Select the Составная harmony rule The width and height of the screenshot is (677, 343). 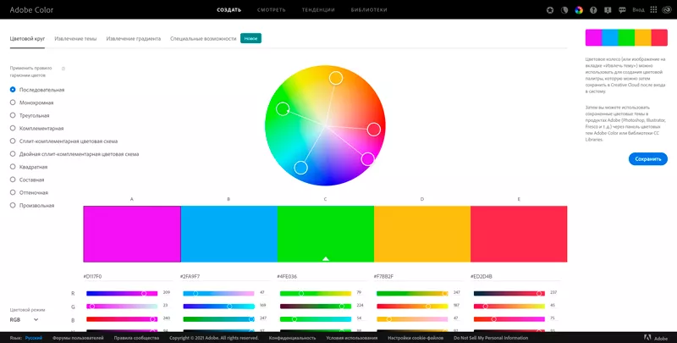click(27, 180)
